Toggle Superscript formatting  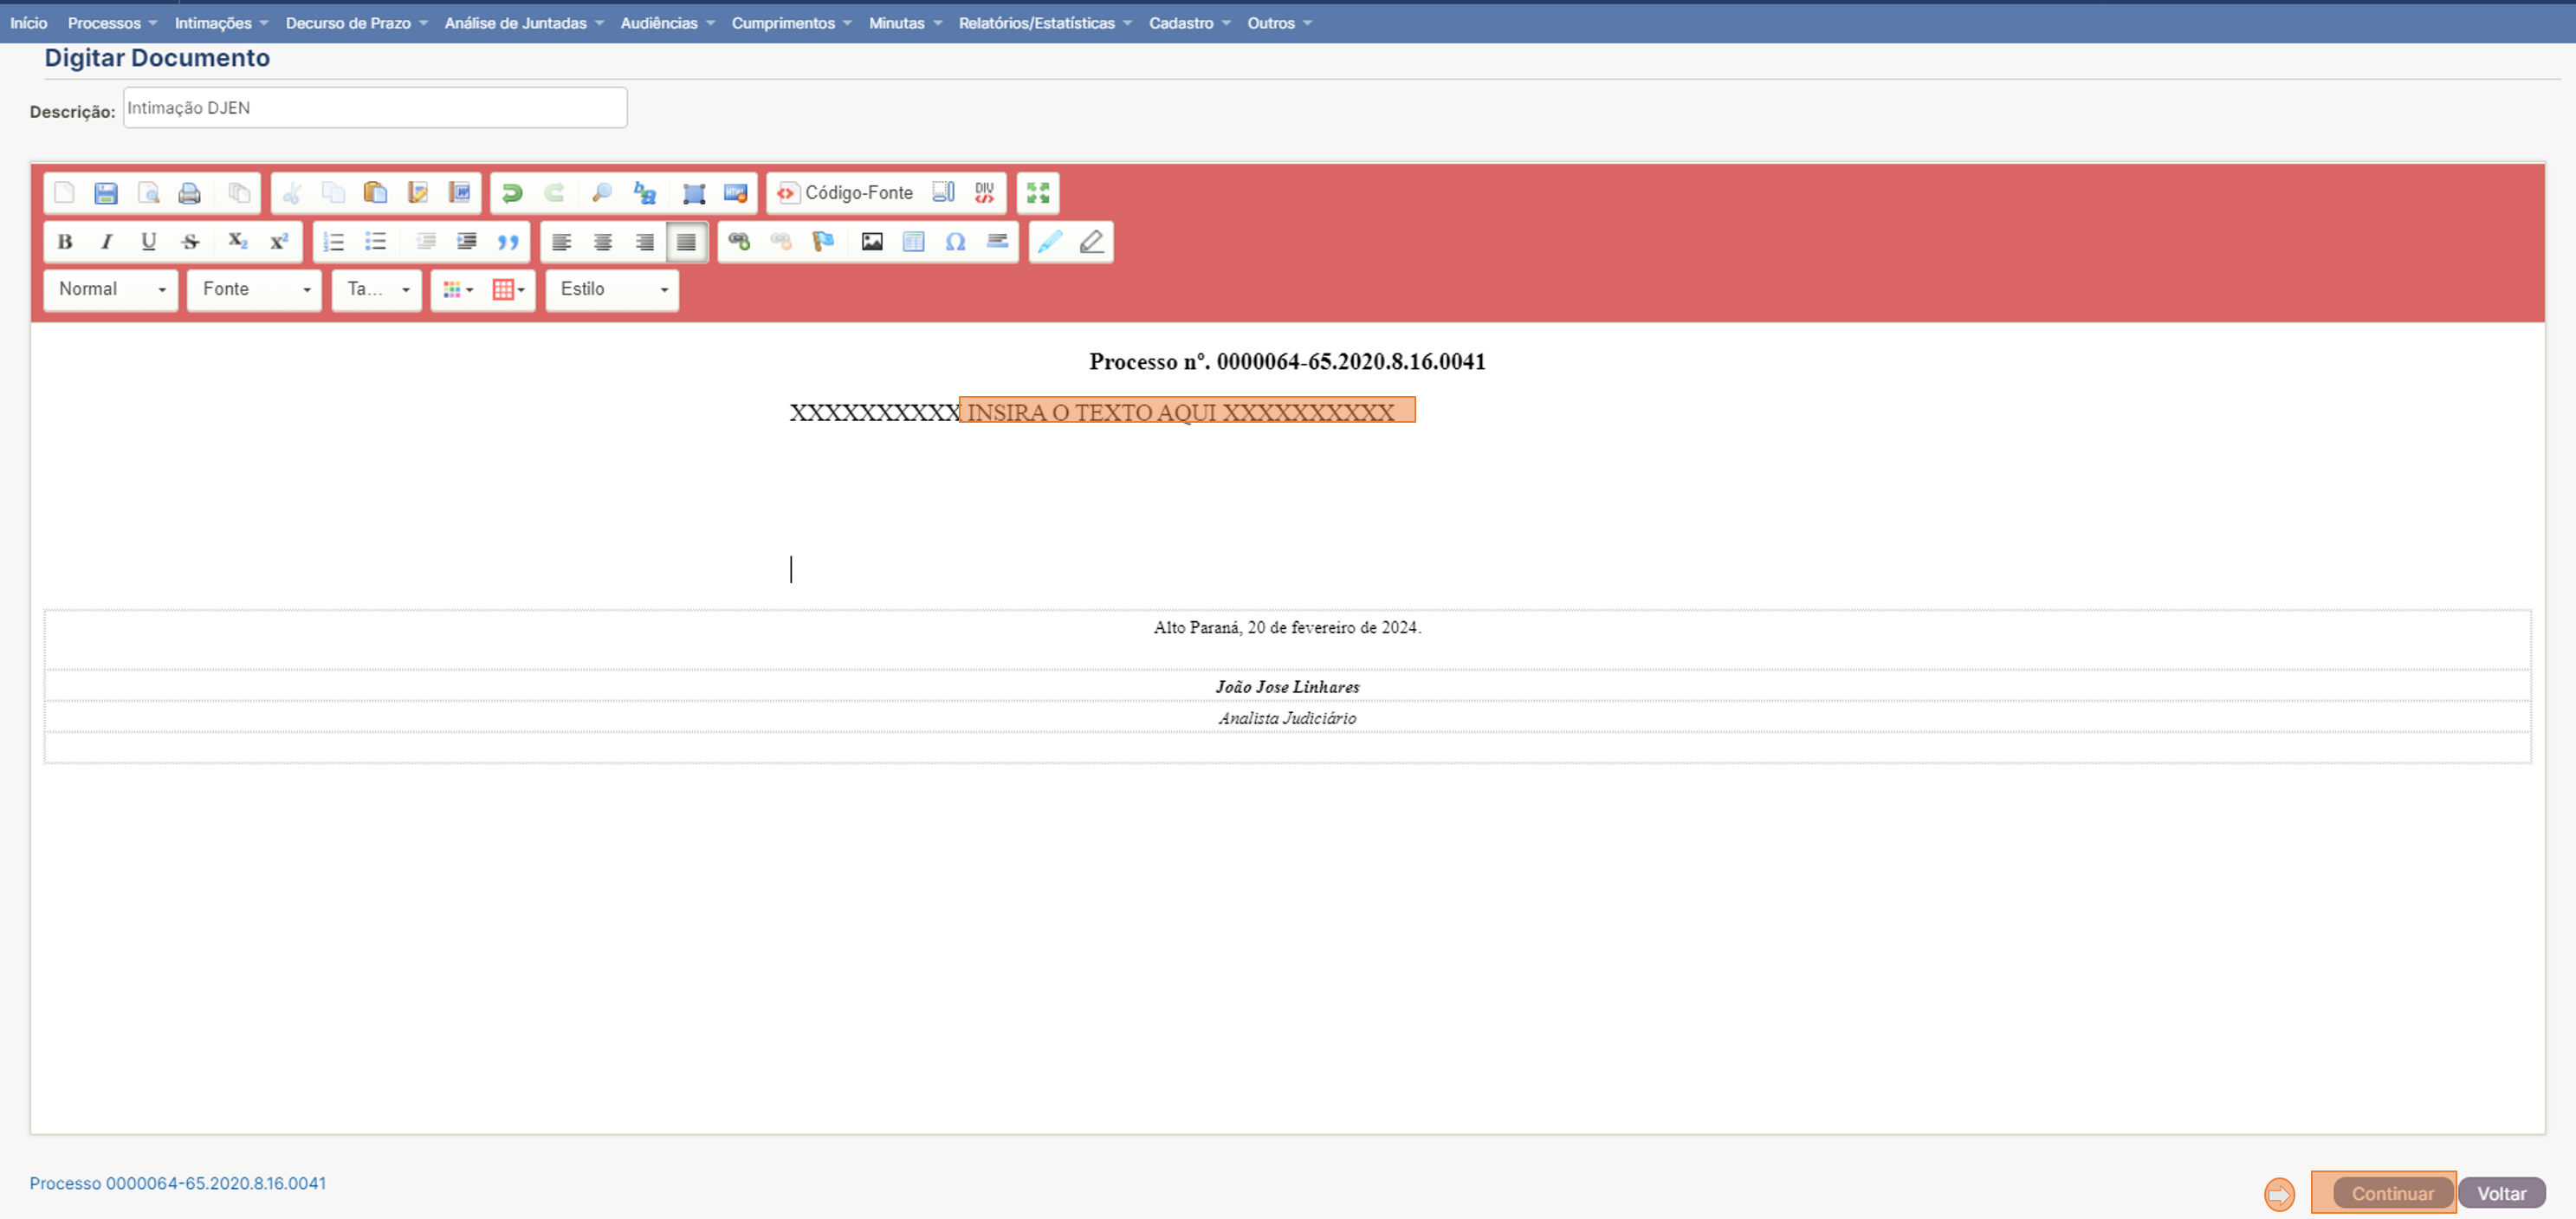(x=279, y=242)
